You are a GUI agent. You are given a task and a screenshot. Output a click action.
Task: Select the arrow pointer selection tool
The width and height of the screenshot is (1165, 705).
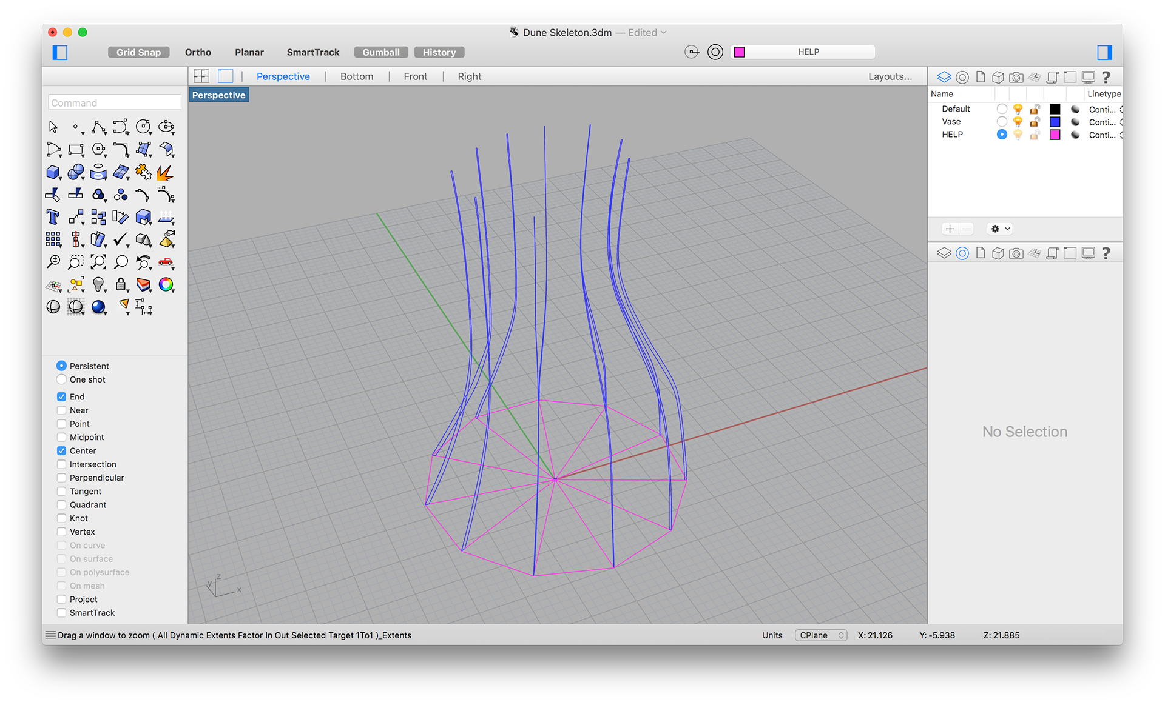53,127
